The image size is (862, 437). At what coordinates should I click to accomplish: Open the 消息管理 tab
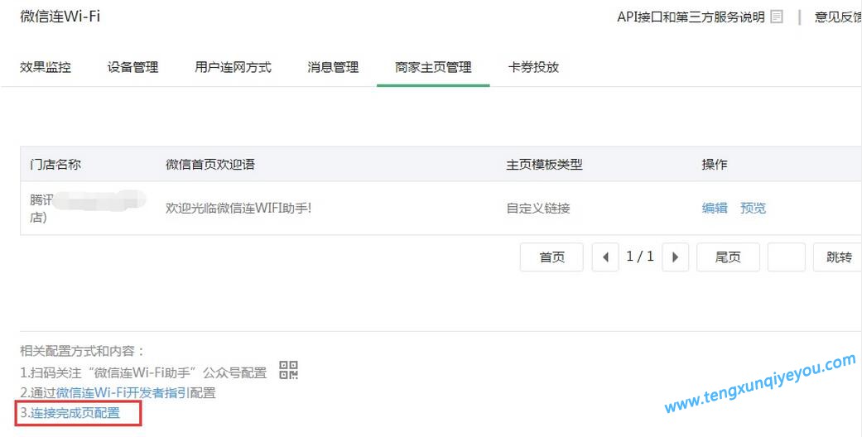[333, 67]
